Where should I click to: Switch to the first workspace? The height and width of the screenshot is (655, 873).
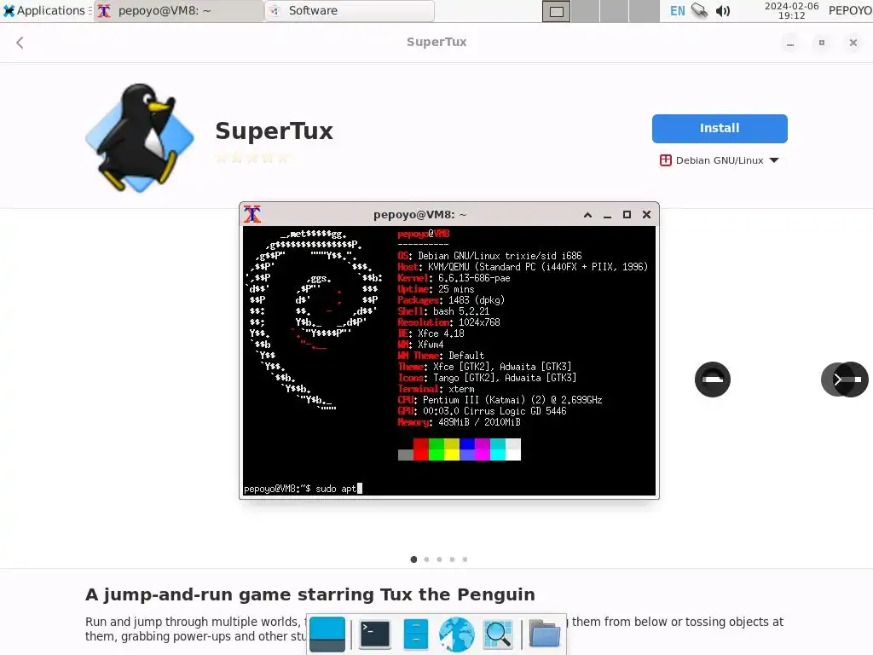coord(556,11)
